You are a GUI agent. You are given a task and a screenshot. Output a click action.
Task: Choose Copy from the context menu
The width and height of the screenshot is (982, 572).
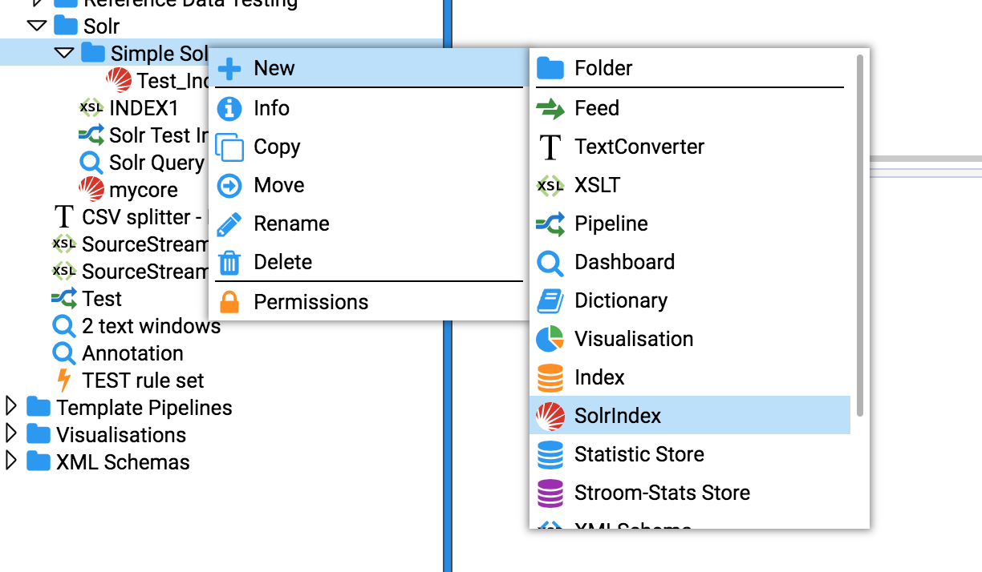click(277, 147)
